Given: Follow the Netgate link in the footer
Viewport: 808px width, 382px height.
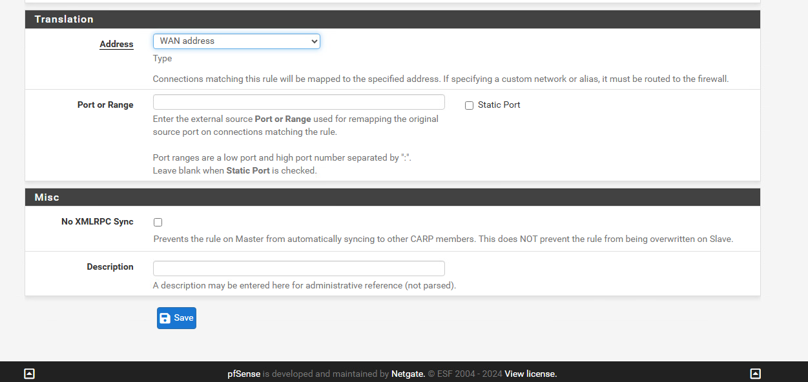Looking at the screenshot, I should (x=408, y=374).
